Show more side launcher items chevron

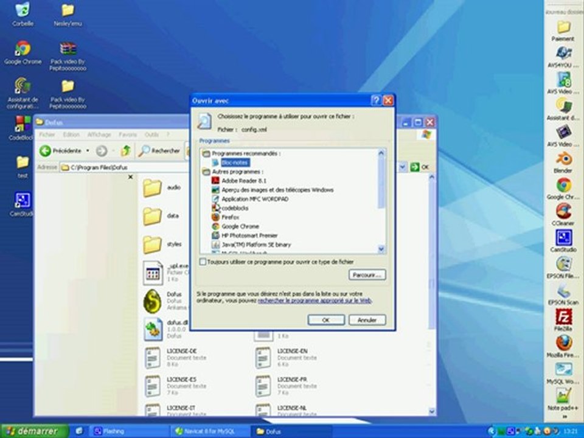(565, 417)
